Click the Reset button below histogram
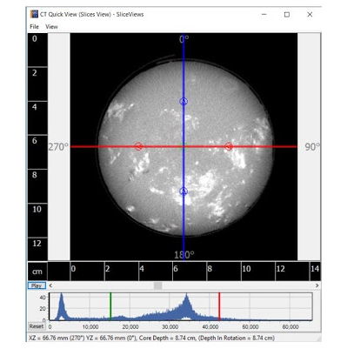 tap(37, 326)
